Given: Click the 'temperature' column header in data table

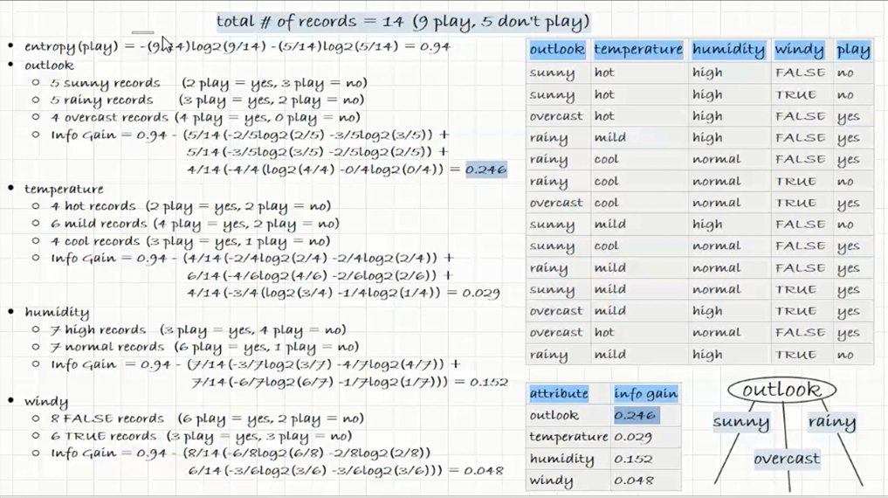Looking at the screenshot, I should click(x=638, y=50).
